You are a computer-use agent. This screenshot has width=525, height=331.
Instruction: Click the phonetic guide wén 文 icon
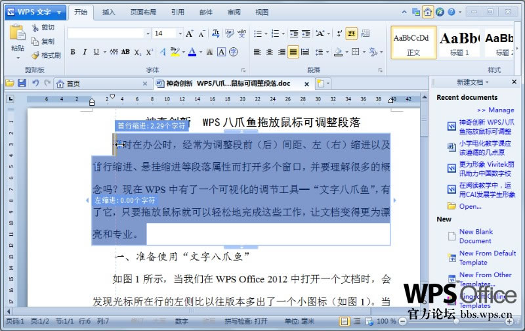pos(241,33)
